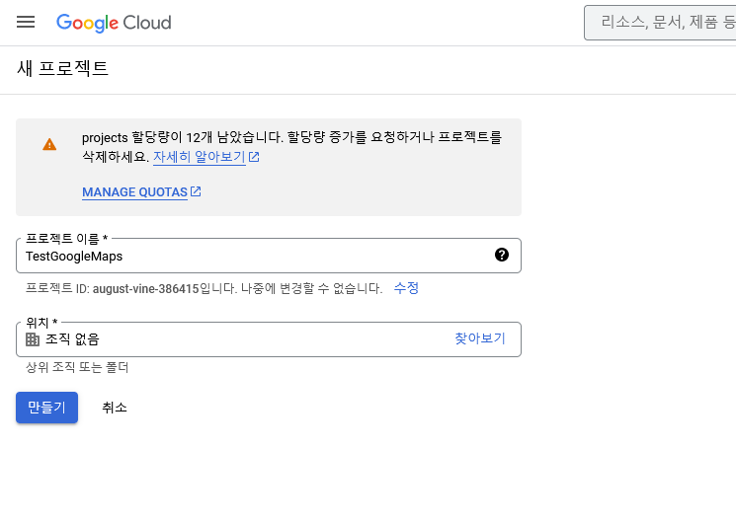Open the 자세히 알아보기 link
The width and height of the screenshot is (736, 523).
click(x=199, y=157)
